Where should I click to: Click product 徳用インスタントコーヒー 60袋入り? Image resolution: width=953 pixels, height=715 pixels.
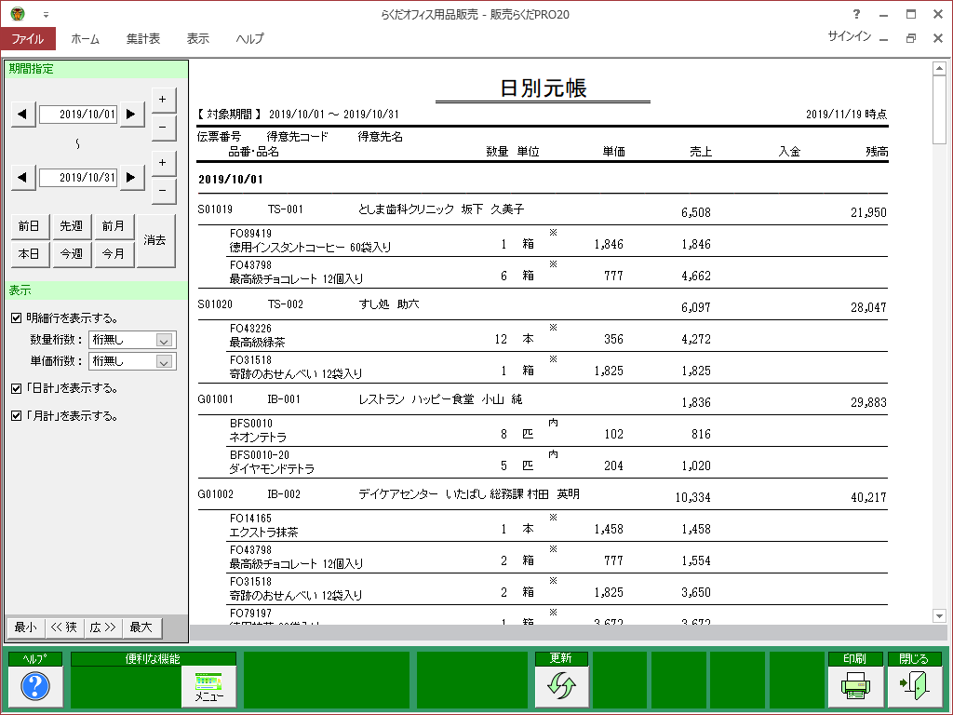tap(310, 247)
